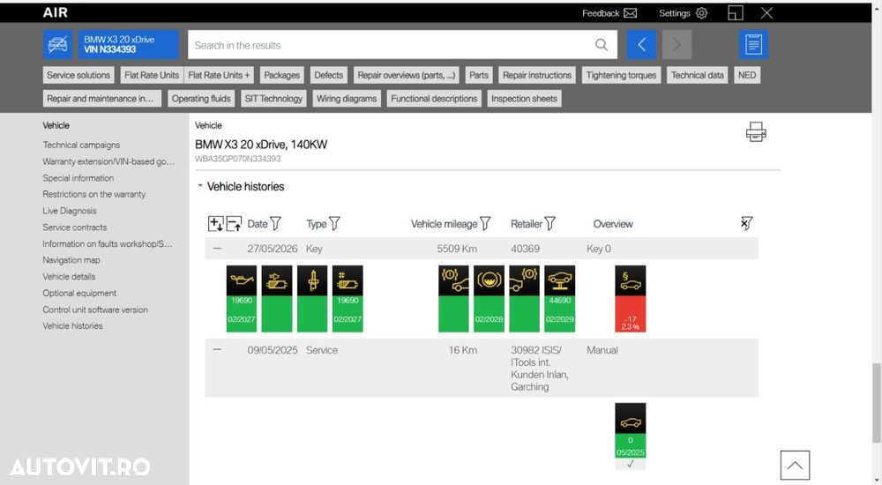Collapse the 27/05/2026 Key row

click(217, 248)
